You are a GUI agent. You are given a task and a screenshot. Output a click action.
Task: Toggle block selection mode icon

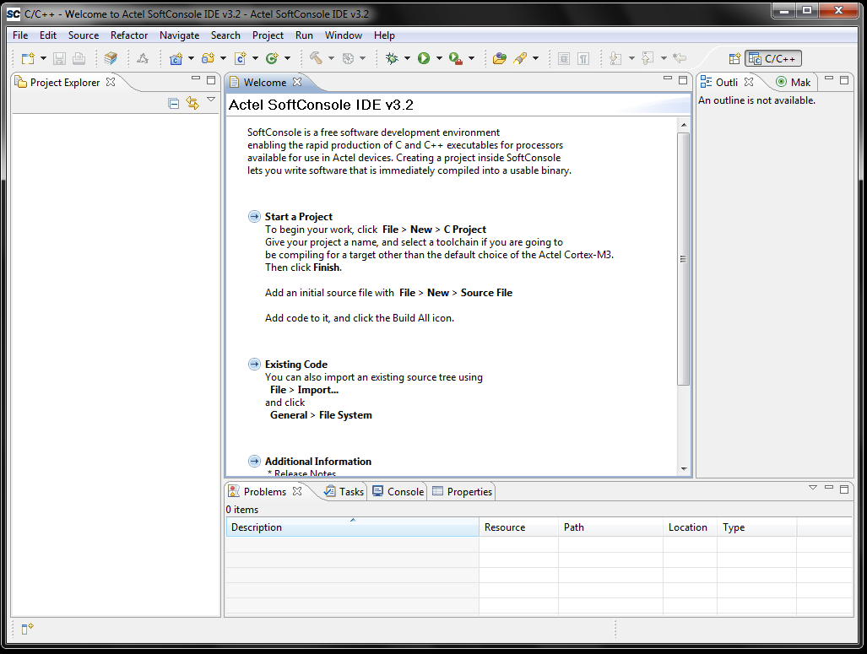click(563, 58)
